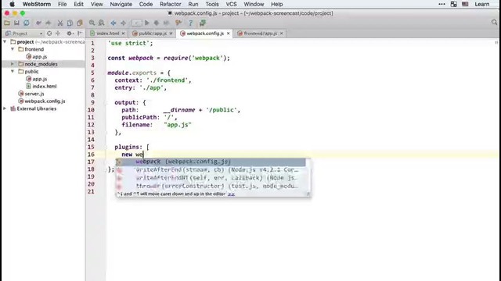The image size is (501, 281).
Task: Open the Project panel gear settings
Action: click(x=70, y=34)
